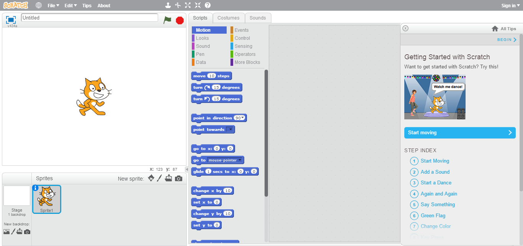Click the move 10 steps block

211,76
